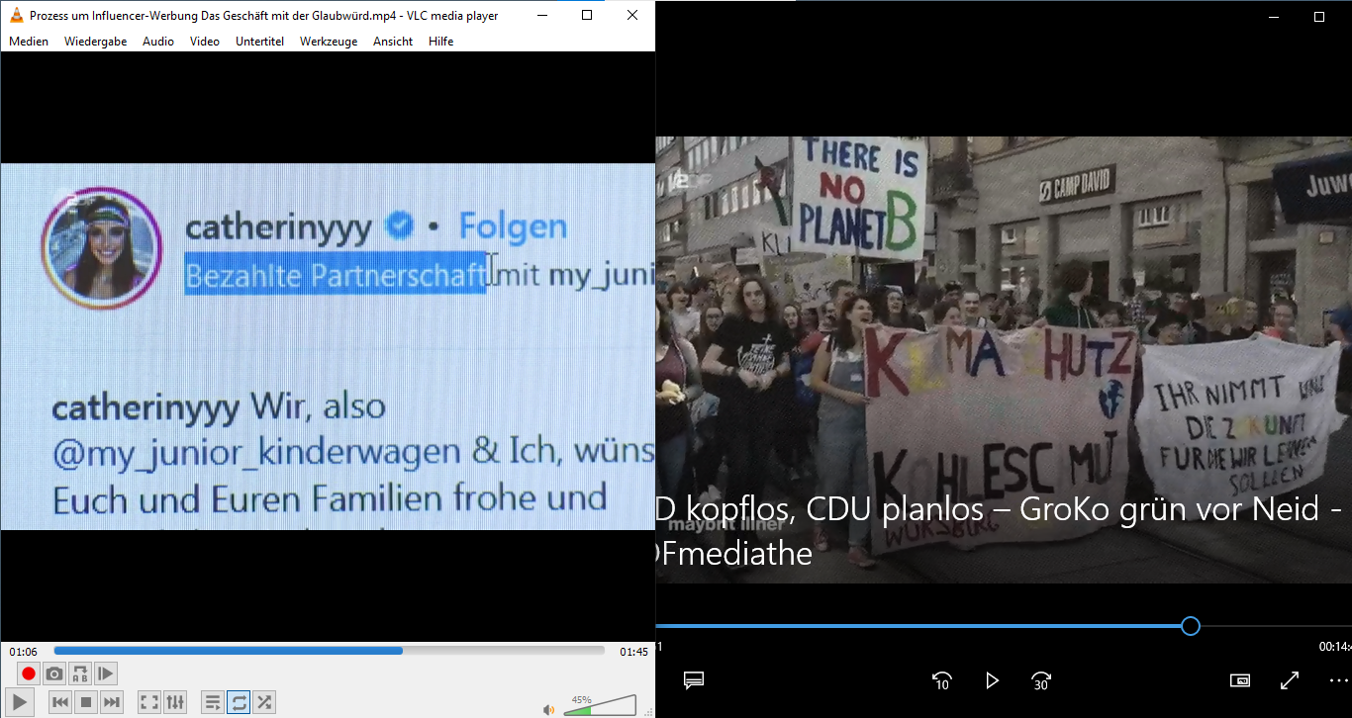Viewport: 1352px width, 718px height.
Task: Toggle the A-B loop button
Action: [x=80, y=673]
